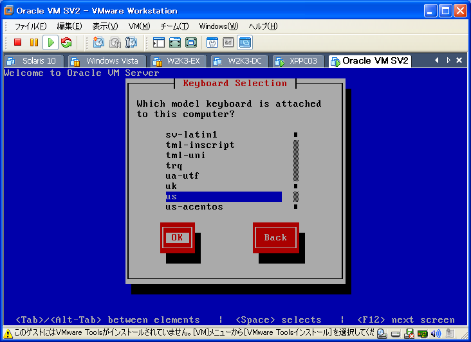
Task: Click the appliance view toolbar icon
Action: 228,42
